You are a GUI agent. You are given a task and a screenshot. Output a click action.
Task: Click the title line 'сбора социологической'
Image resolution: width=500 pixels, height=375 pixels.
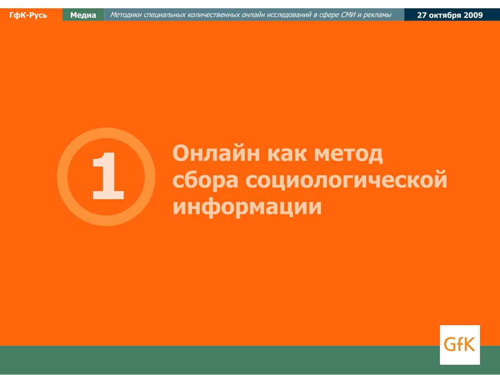click(x=310, y=180)
